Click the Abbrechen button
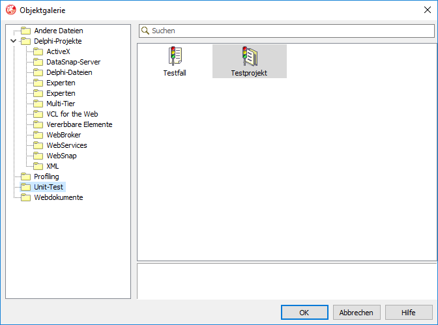Image resolution: width=438 pixels, height=325 pixels. tap(357, 313)
